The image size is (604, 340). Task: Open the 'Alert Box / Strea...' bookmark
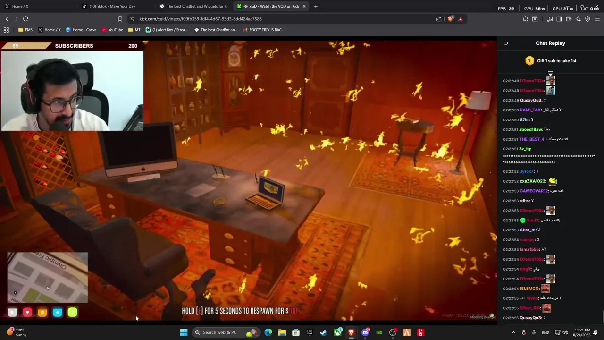(167, 30)
